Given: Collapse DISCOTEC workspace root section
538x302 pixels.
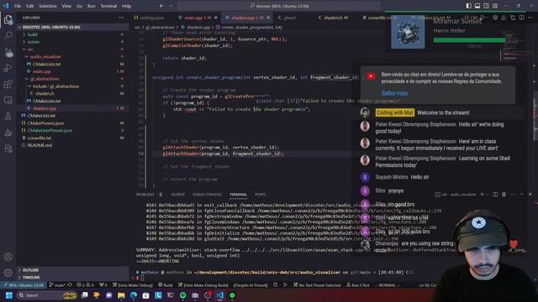Looking at the screenshot, I should [x=51, y=27].
